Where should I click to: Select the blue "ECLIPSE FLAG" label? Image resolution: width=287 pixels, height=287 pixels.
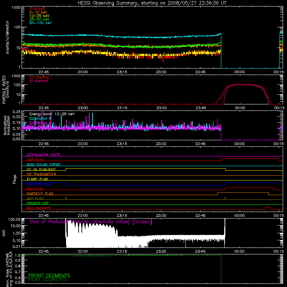point(39,184)
